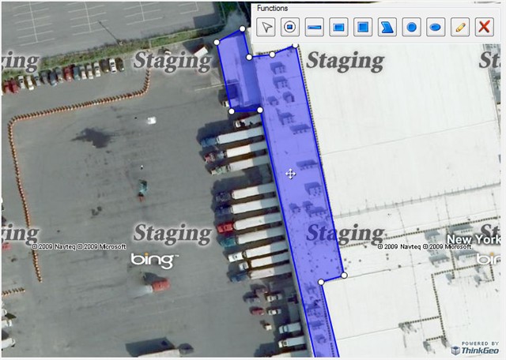
Task: Choose the draw point tool icon
Action: coord(290,27)
